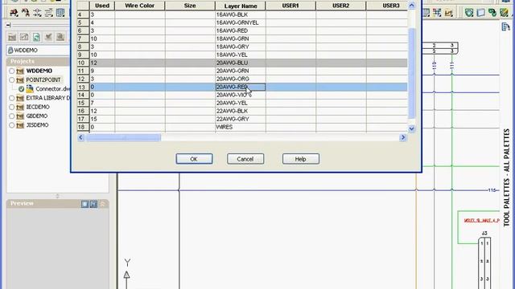Click the blue rectangle panel icon
This screenshot has width=515, height=289.
tap(481, 13)
